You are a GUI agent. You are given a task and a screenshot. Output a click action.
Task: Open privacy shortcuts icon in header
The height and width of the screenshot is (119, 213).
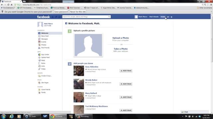point(168,17)
